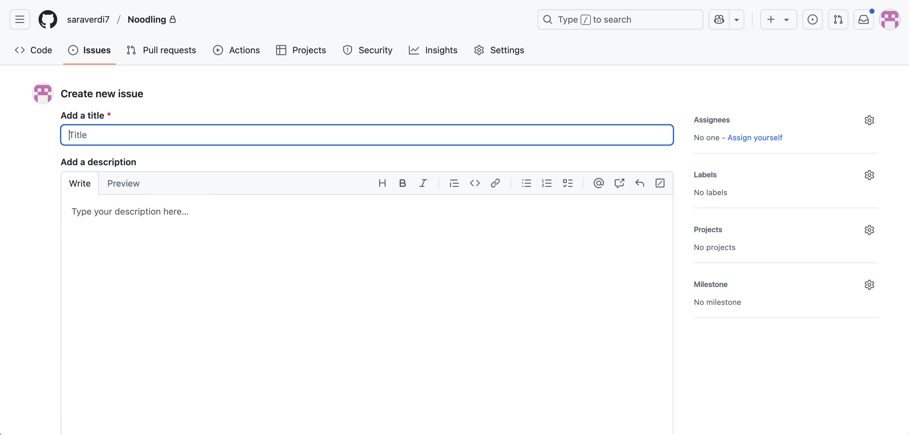This screenshot has height=435, width=909.
Task: Switch to the Preview tab
Action: click(123, 183)
